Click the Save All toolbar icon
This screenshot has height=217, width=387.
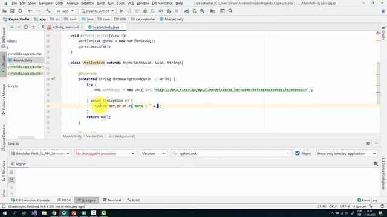12,11
